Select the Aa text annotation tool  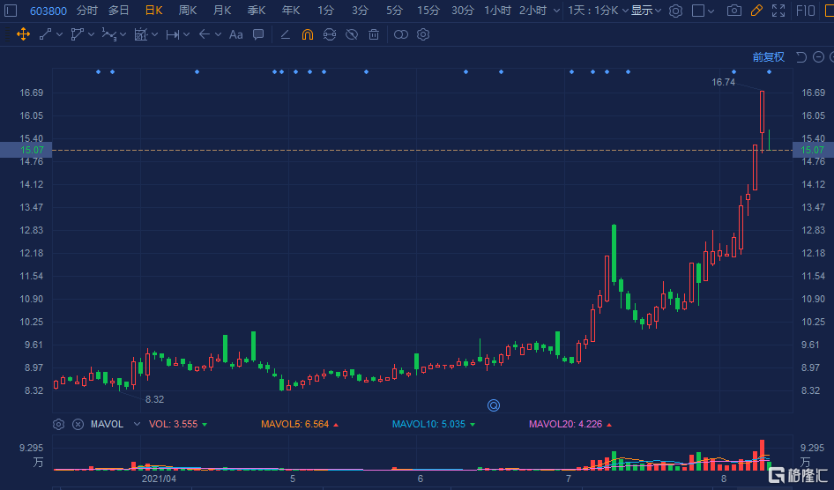pyautogui.click(x=235, y=34)
